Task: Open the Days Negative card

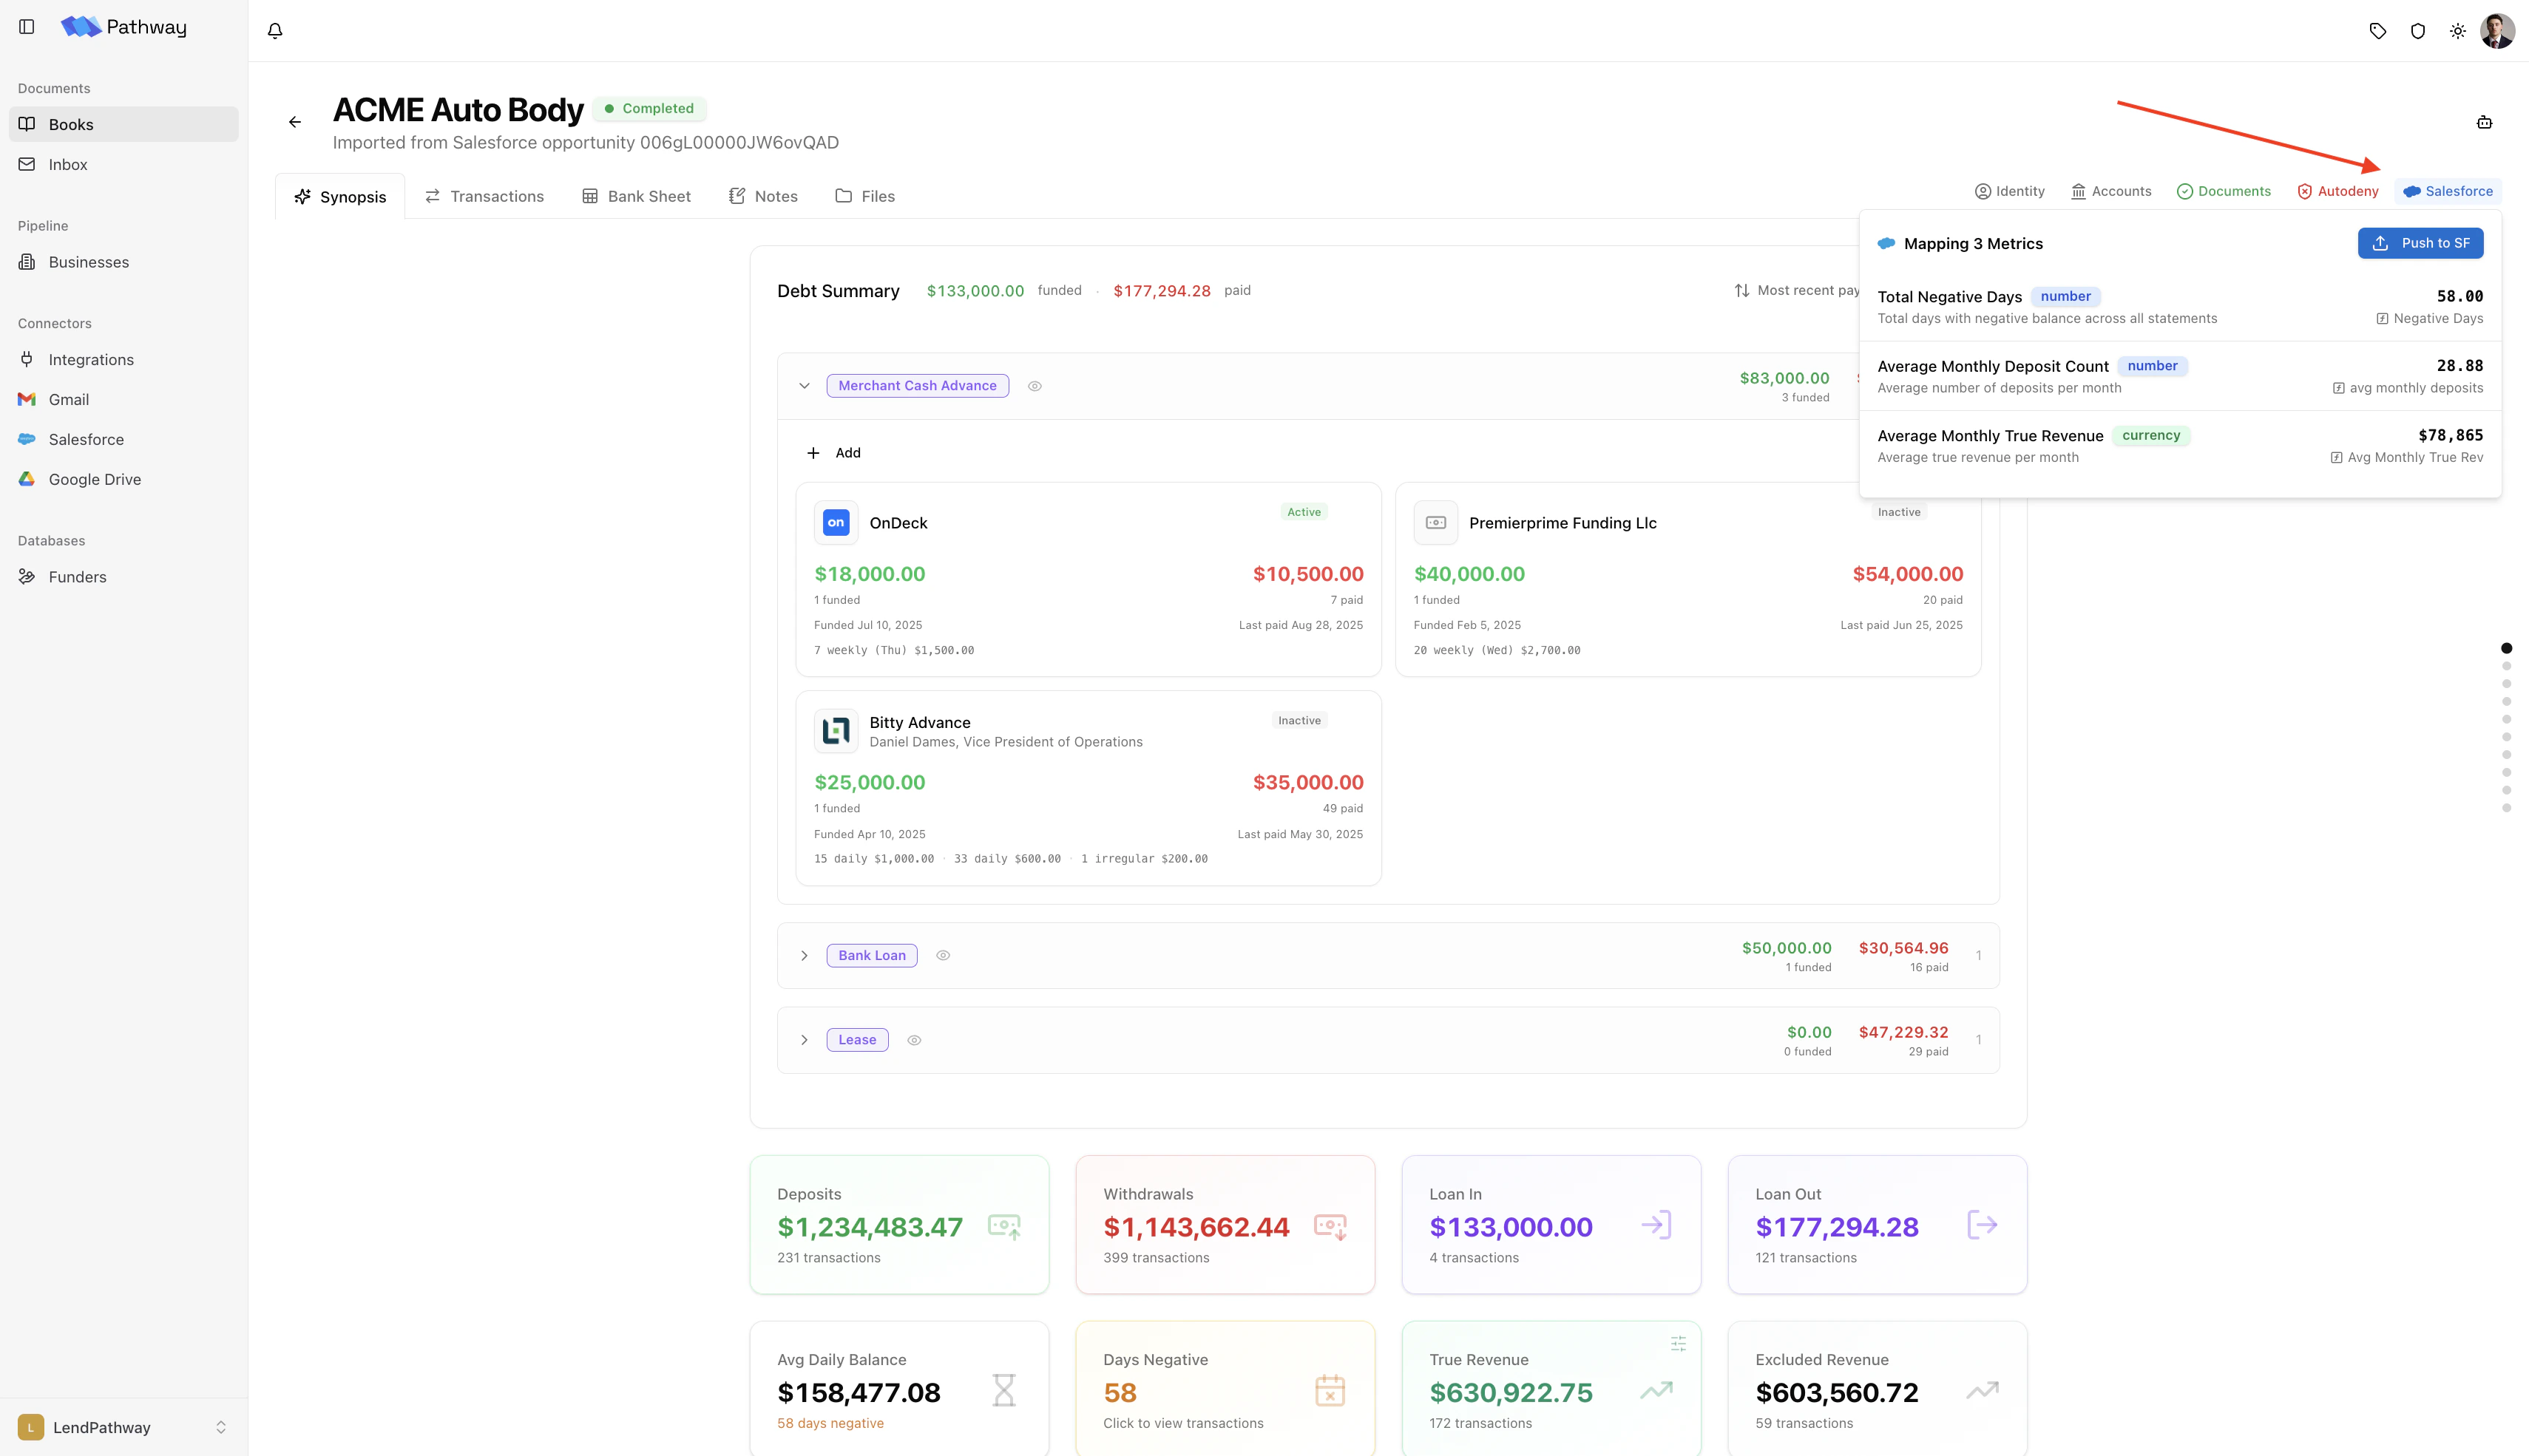Action: (1225, 1389)
